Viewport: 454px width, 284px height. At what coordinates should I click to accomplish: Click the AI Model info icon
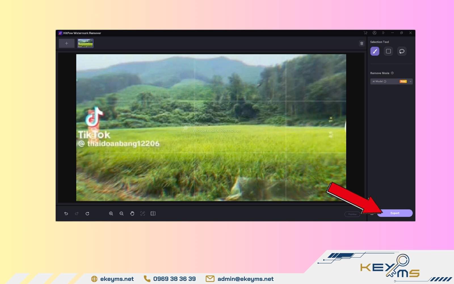(385, 82)
